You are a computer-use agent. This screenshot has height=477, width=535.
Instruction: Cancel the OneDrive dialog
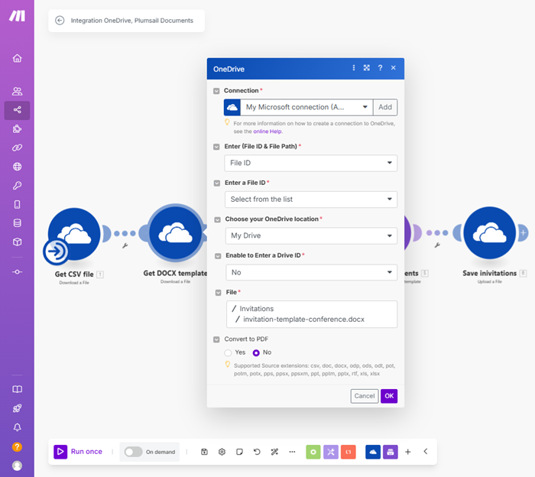[365, 396]
